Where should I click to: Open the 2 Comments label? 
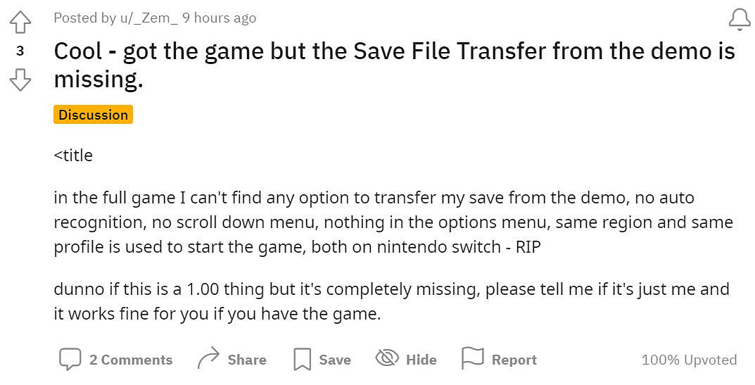131,360
